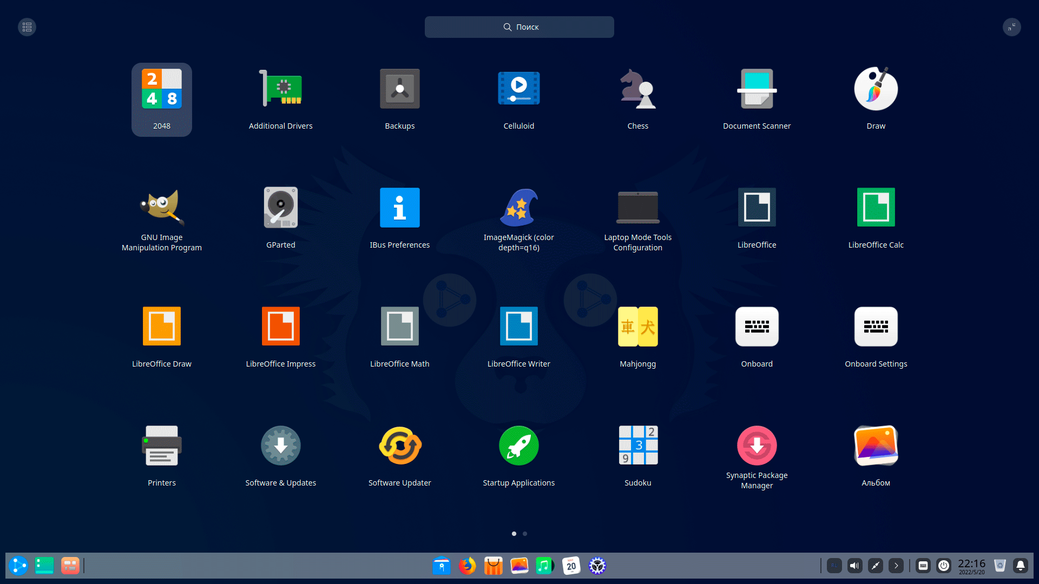Open Startup Applications
Screen dimensions: 1039x584
(x=518, y=446)
